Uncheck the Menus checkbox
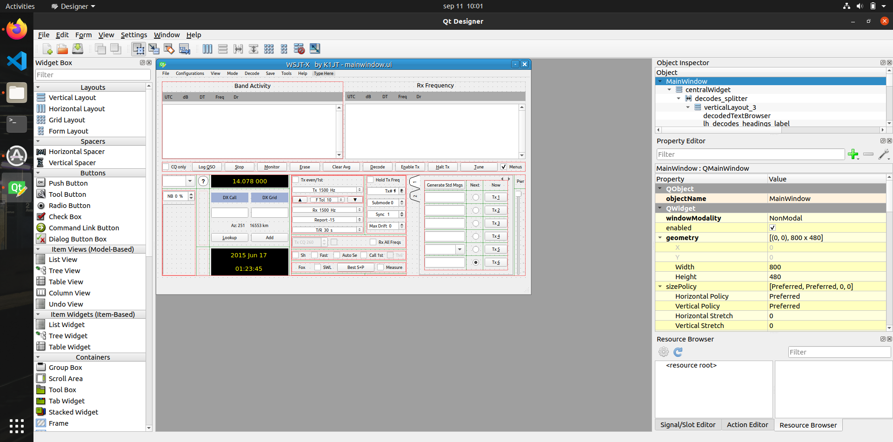893x442 pixels. [x=503, y=167]
